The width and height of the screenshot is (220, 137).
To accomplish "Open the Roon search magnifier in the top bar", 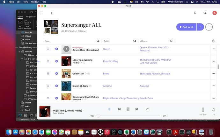I will (x=205, y=13).
